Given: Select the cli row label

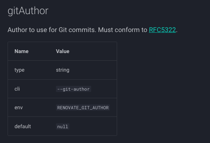Looking at the screenshot, I should 17,89.
